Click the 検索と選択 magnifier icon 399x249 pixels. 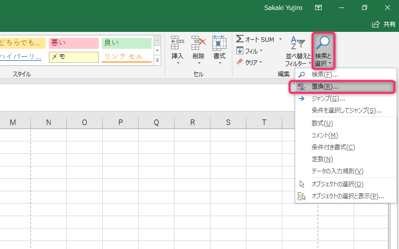323,42
